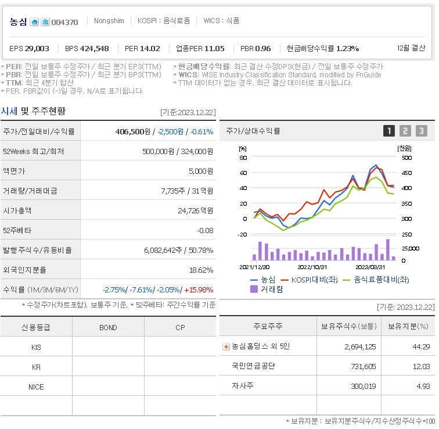Click the 자사주 shareholder row
The height and width of the screenshot is (429, 439).
tap(327, 385)
